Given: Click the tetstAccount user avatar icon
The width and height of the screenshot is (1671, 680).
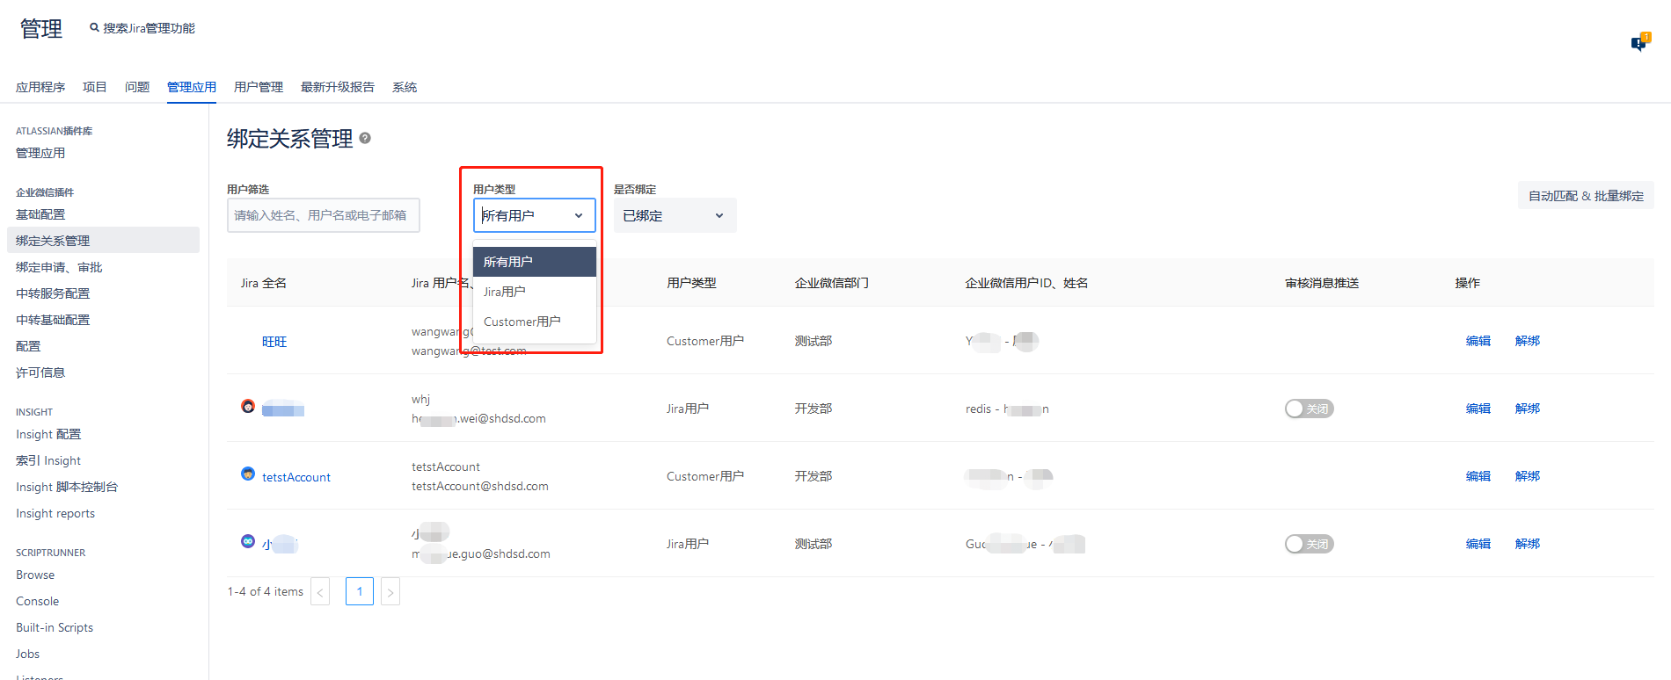Looking at the screenshot, I should 248,474.
